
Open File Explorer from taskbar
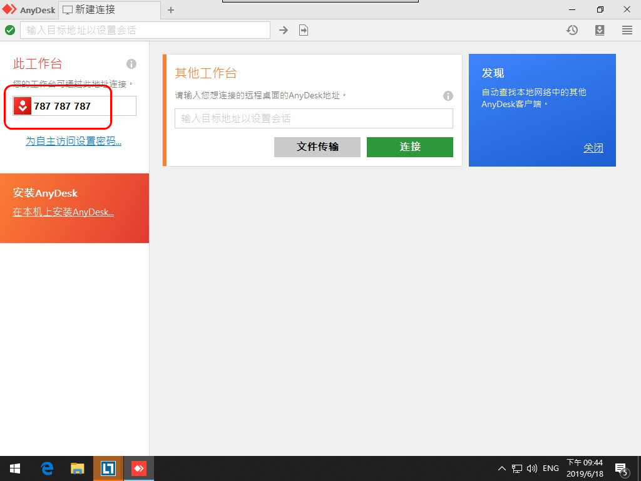click(x=77, y=468)
